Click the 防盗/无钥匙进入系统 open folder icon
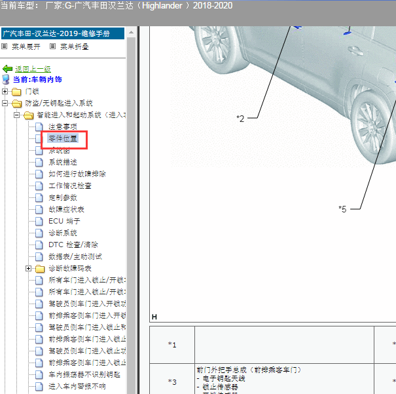 (16, 103)
